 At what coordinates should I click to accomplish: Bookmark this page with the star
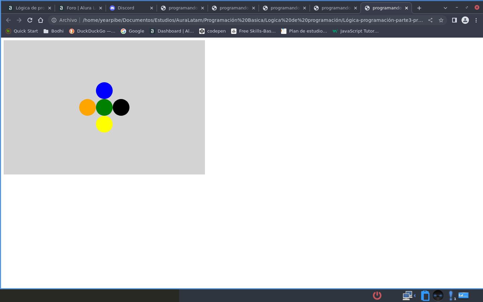pyautogui.click(x=441, y=20)
